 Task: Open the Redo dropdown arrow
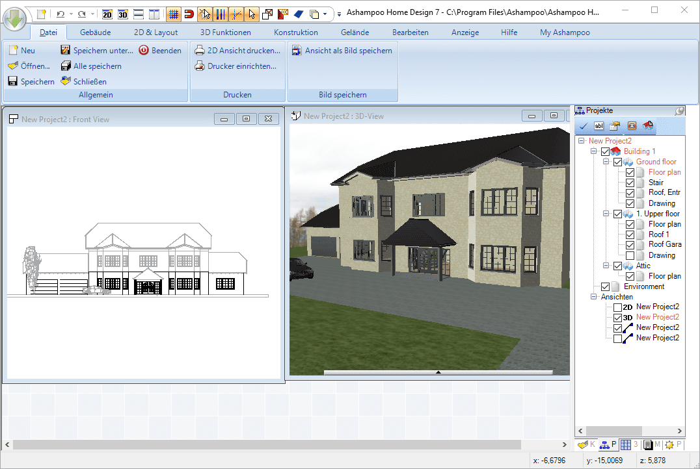point(92,13)
